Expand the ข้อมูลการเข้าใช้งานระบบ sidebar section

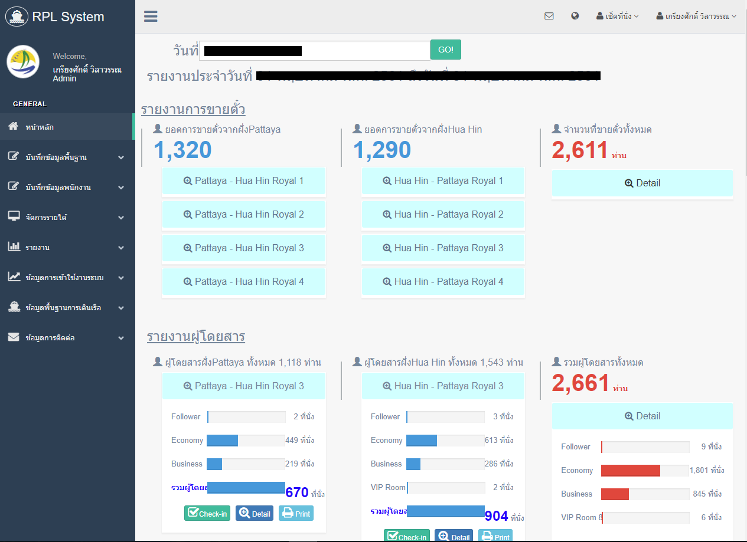point(67,277)
